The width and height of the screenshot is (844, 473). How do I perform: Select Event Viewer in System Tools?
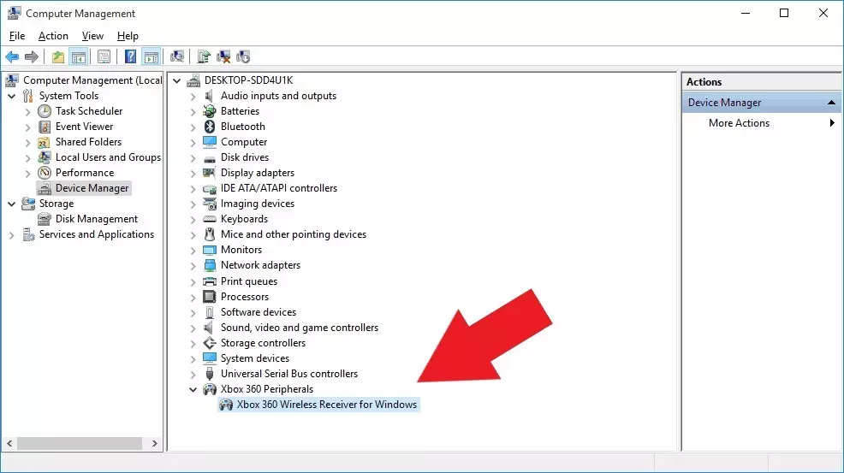coord(84,127)
